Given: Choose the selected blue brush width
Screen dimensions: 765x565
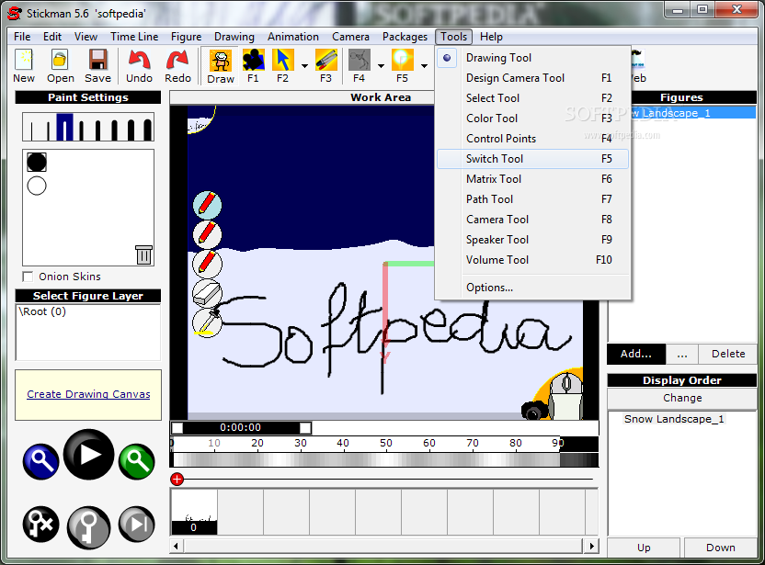Looking at the screenshot, I should coord(64,127).
